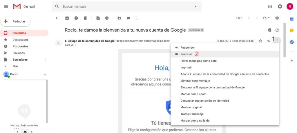The height and width of the screenshot is (133, 297).
Task: Click the hangouts sidebar scrollbar
Action: click(47, 101)
